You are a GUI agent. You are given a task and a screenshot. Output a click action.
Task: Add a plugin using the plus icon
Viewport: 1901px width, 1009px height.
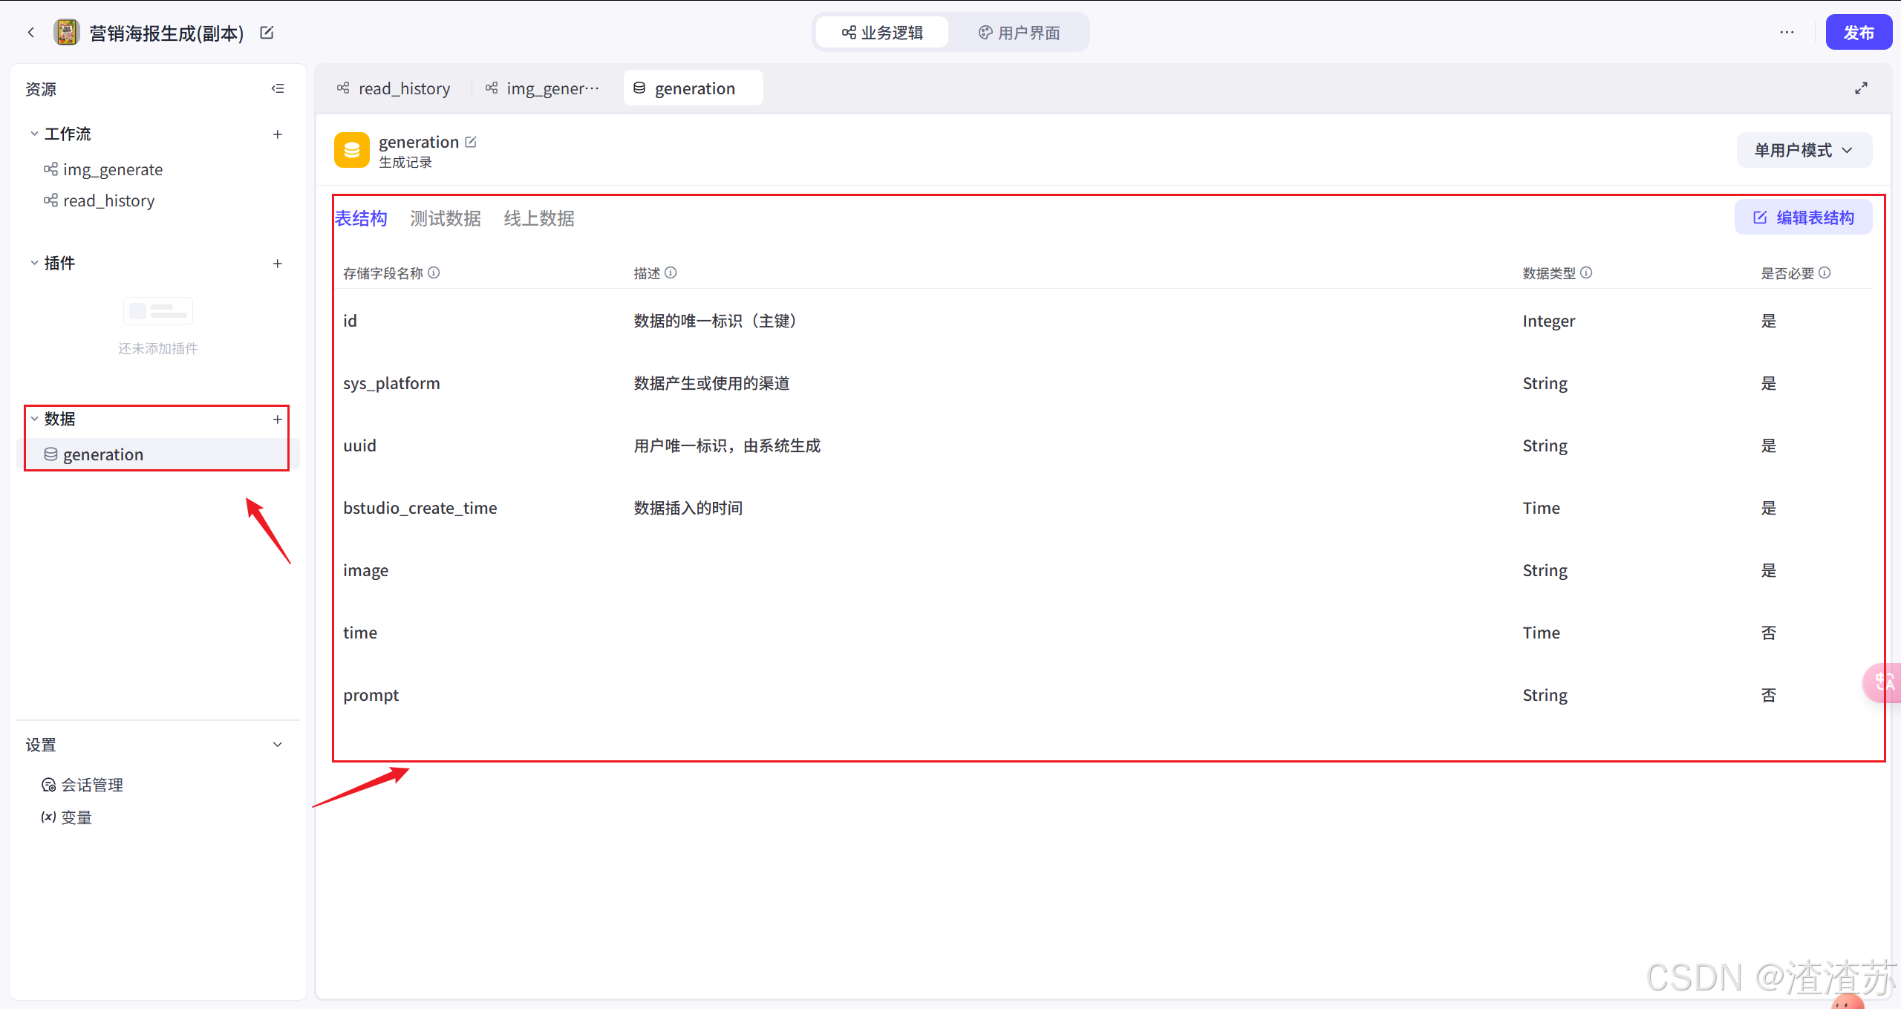point(278,264)
